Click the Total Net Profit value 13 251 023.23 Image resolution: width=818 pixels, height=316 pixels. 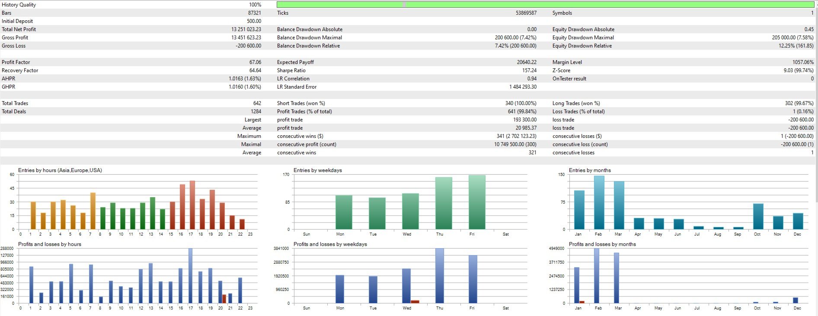click(x=246, y=29)
